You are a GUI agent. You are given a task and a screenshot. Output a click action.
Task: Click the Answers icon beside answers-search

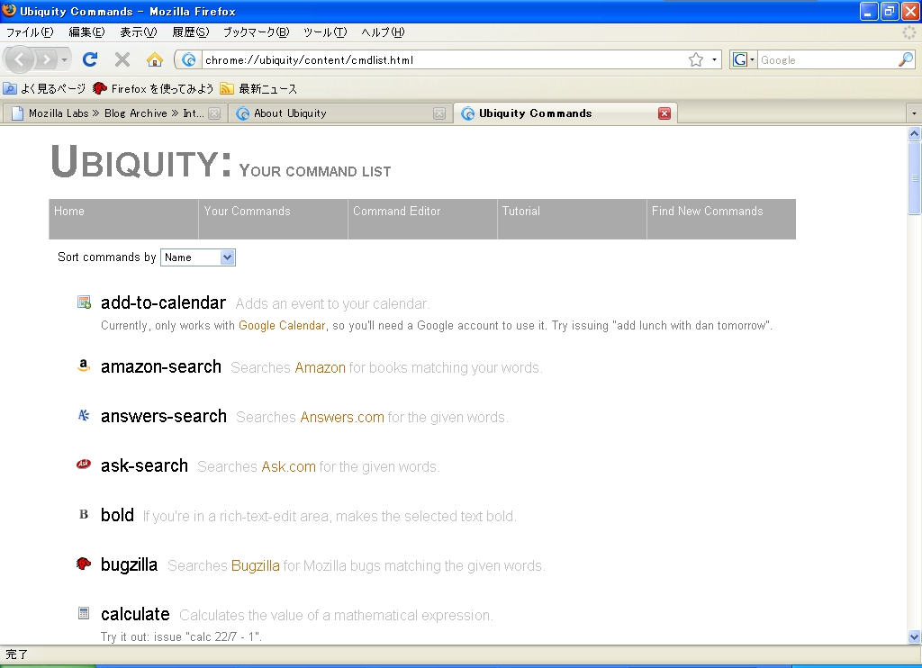click(84, 415)
